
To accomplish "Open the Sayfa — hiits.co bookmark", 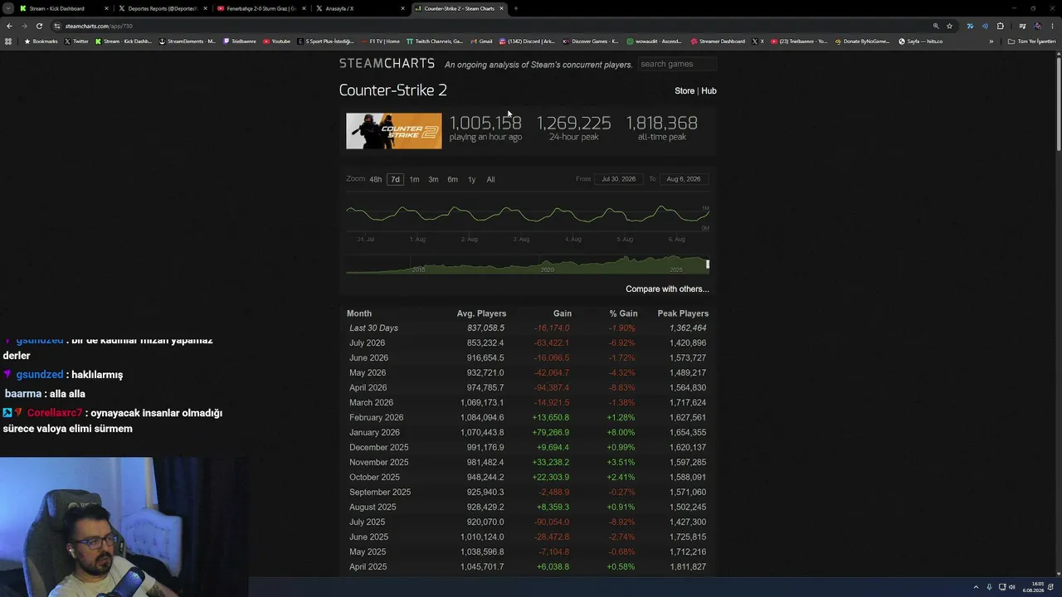I will click(x=921, y=41).
